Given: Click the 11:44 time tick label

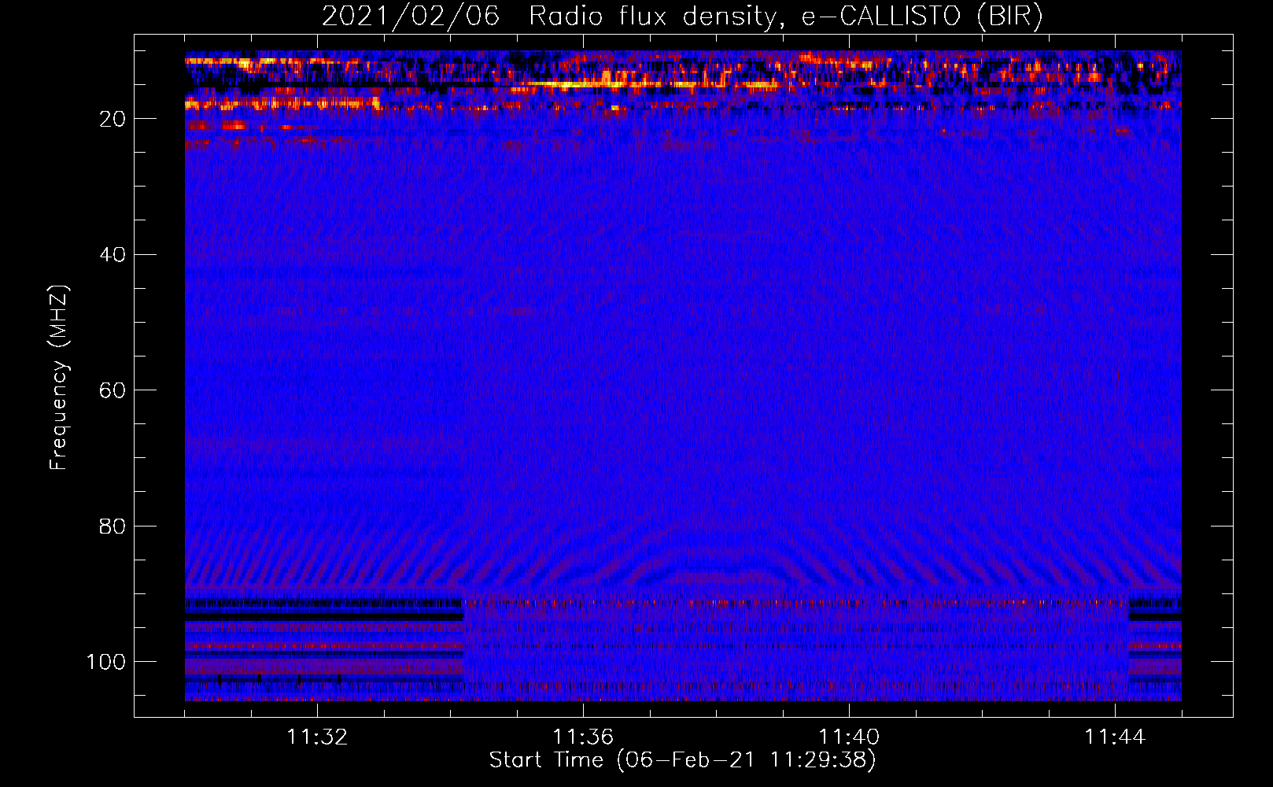Looking at the screenshot, I should pyautogui.click(x=1115, y=737).
